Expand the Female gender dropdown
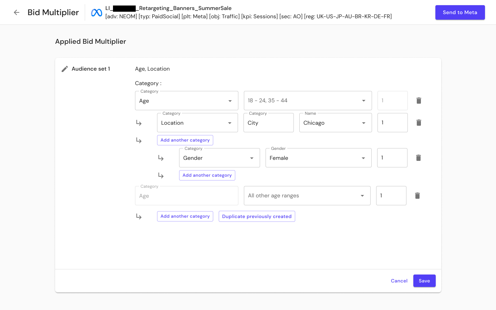 (363, 158)
